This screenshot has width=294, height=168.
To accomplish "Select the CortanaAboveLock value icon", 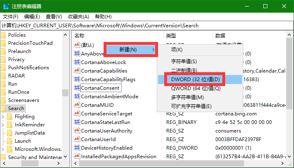I will click(x=77, y=62).
